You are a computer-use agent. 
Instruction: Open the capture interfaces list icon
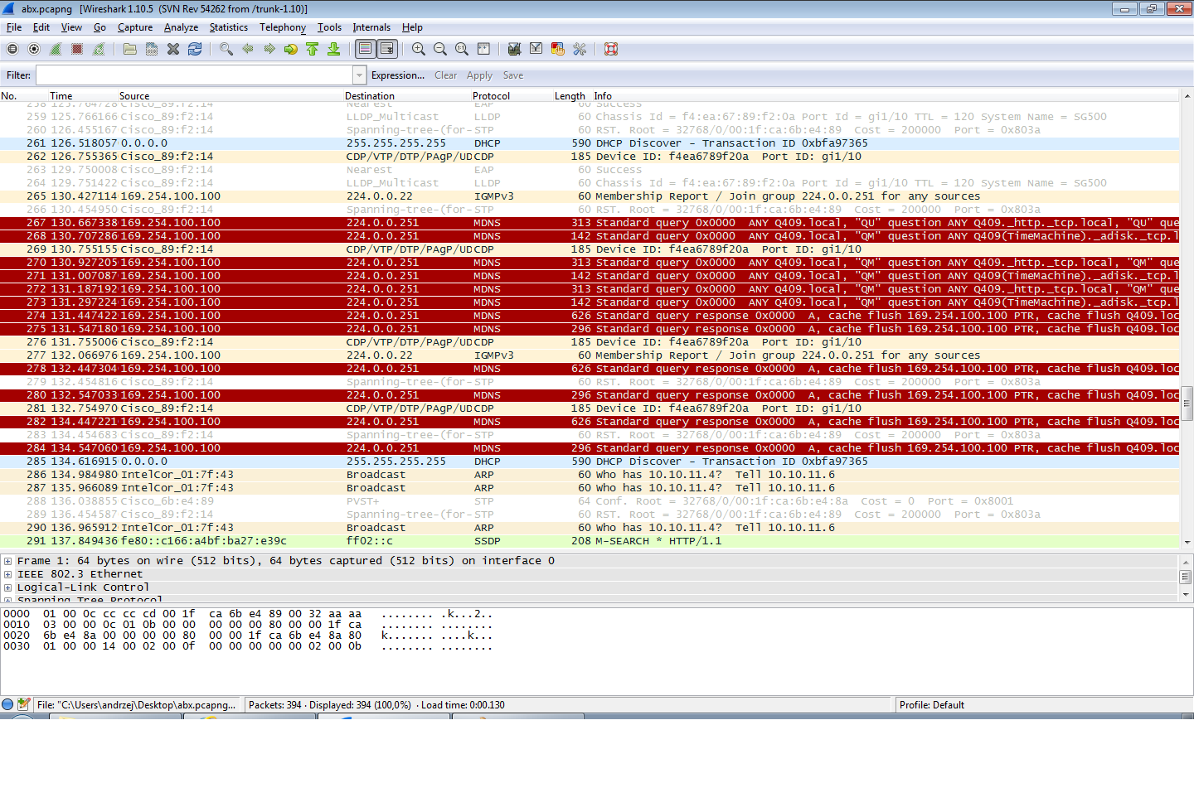click(12, 49)
